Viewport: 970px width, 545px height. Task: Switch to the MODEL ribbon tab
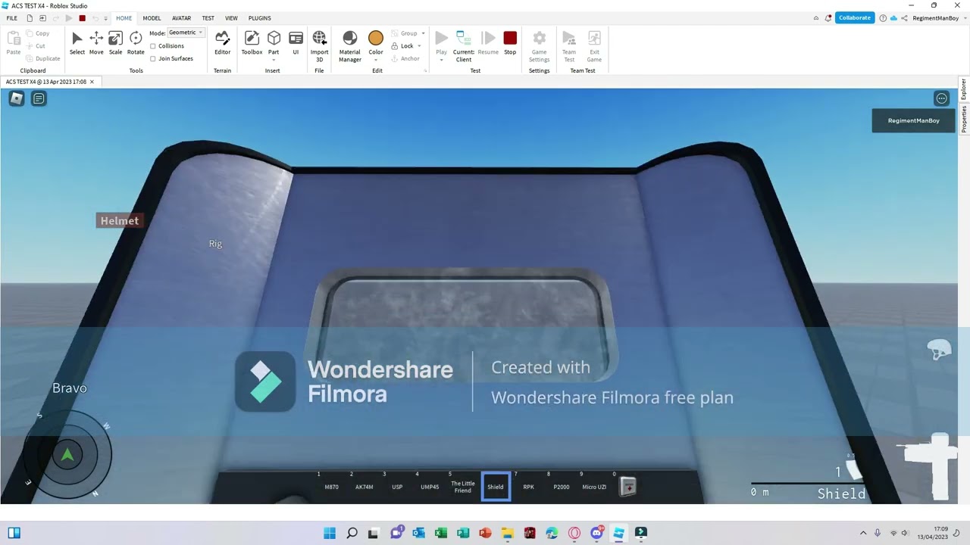click(x=152, y=18)
